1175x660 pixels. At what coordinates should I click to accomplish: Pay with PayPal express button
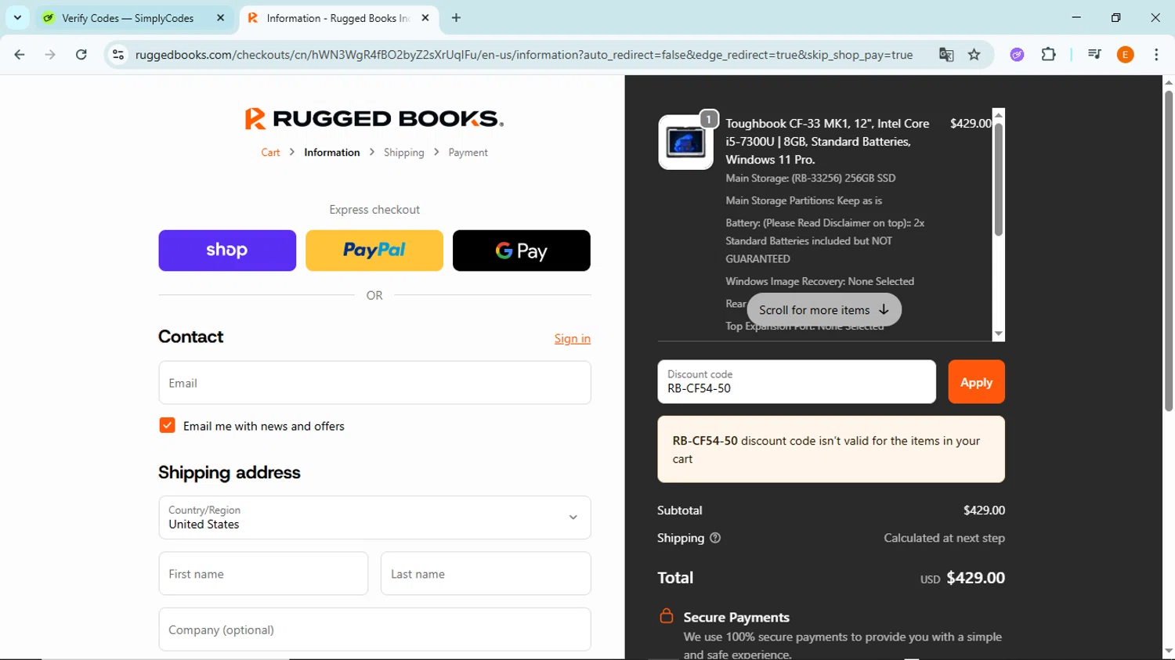click(x=374, y=251)
